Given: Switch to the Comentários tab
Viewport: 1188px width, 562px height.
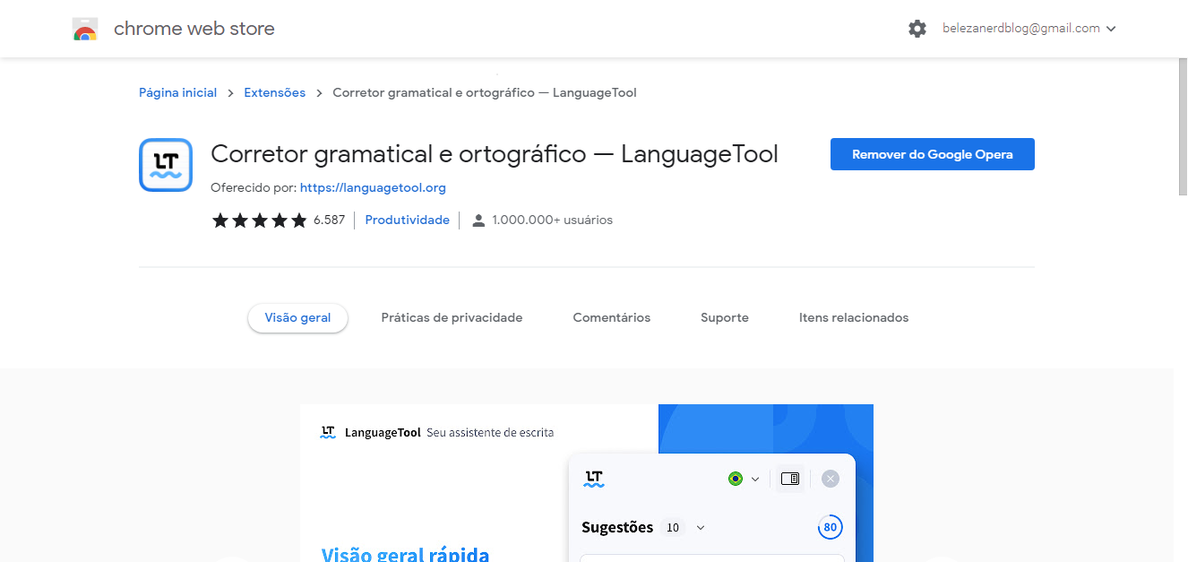Looking at the screenshot, I should coord(612,317).
